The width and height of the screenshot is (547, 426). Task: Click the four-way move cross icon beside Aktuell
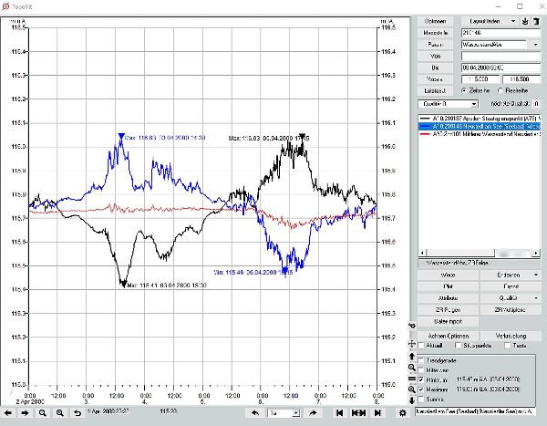(x=412, y=344)
